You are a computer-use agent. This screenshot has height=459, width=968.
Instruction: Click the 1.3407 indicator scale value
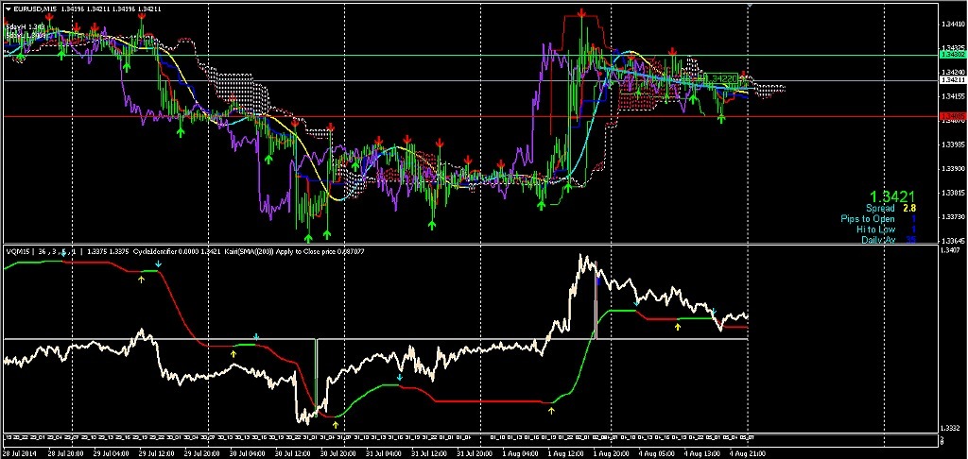click(x=951, y=250)
